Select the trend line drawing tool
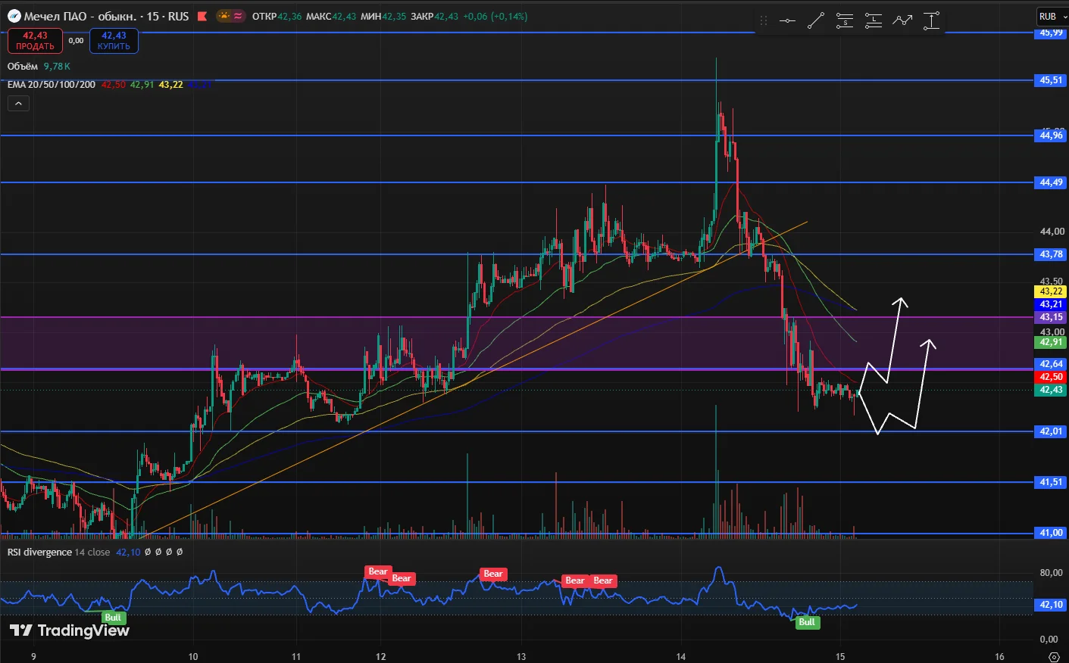The image size is (1069, 663). (x=816, y=21)
